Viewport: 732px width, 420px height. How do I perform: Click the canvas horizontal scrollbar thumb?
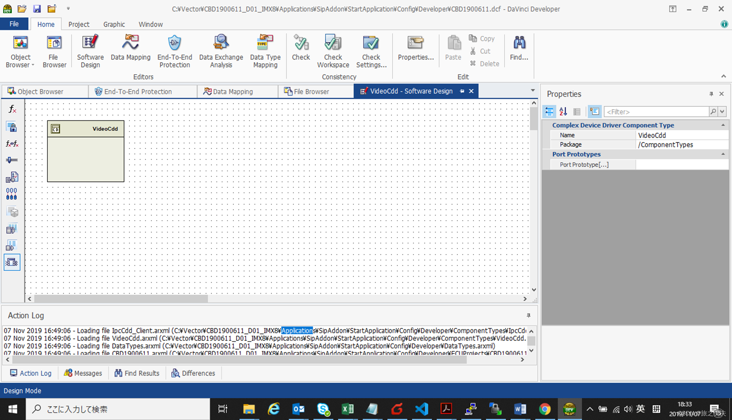point(121,299)
